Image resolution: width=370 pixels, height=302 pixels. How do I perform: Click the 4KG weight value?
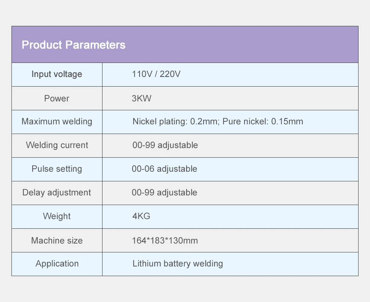pyautogui.click(x=141, y=216)
